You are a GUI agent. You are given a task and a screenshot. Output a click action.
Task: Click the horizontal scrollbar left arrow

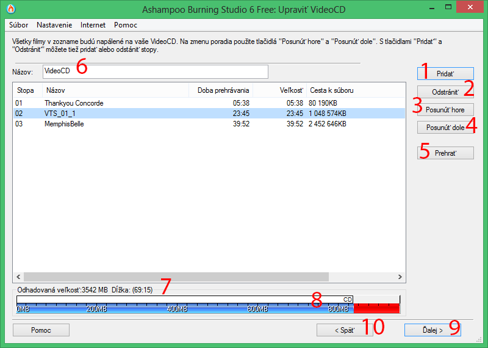pos(18,277)
